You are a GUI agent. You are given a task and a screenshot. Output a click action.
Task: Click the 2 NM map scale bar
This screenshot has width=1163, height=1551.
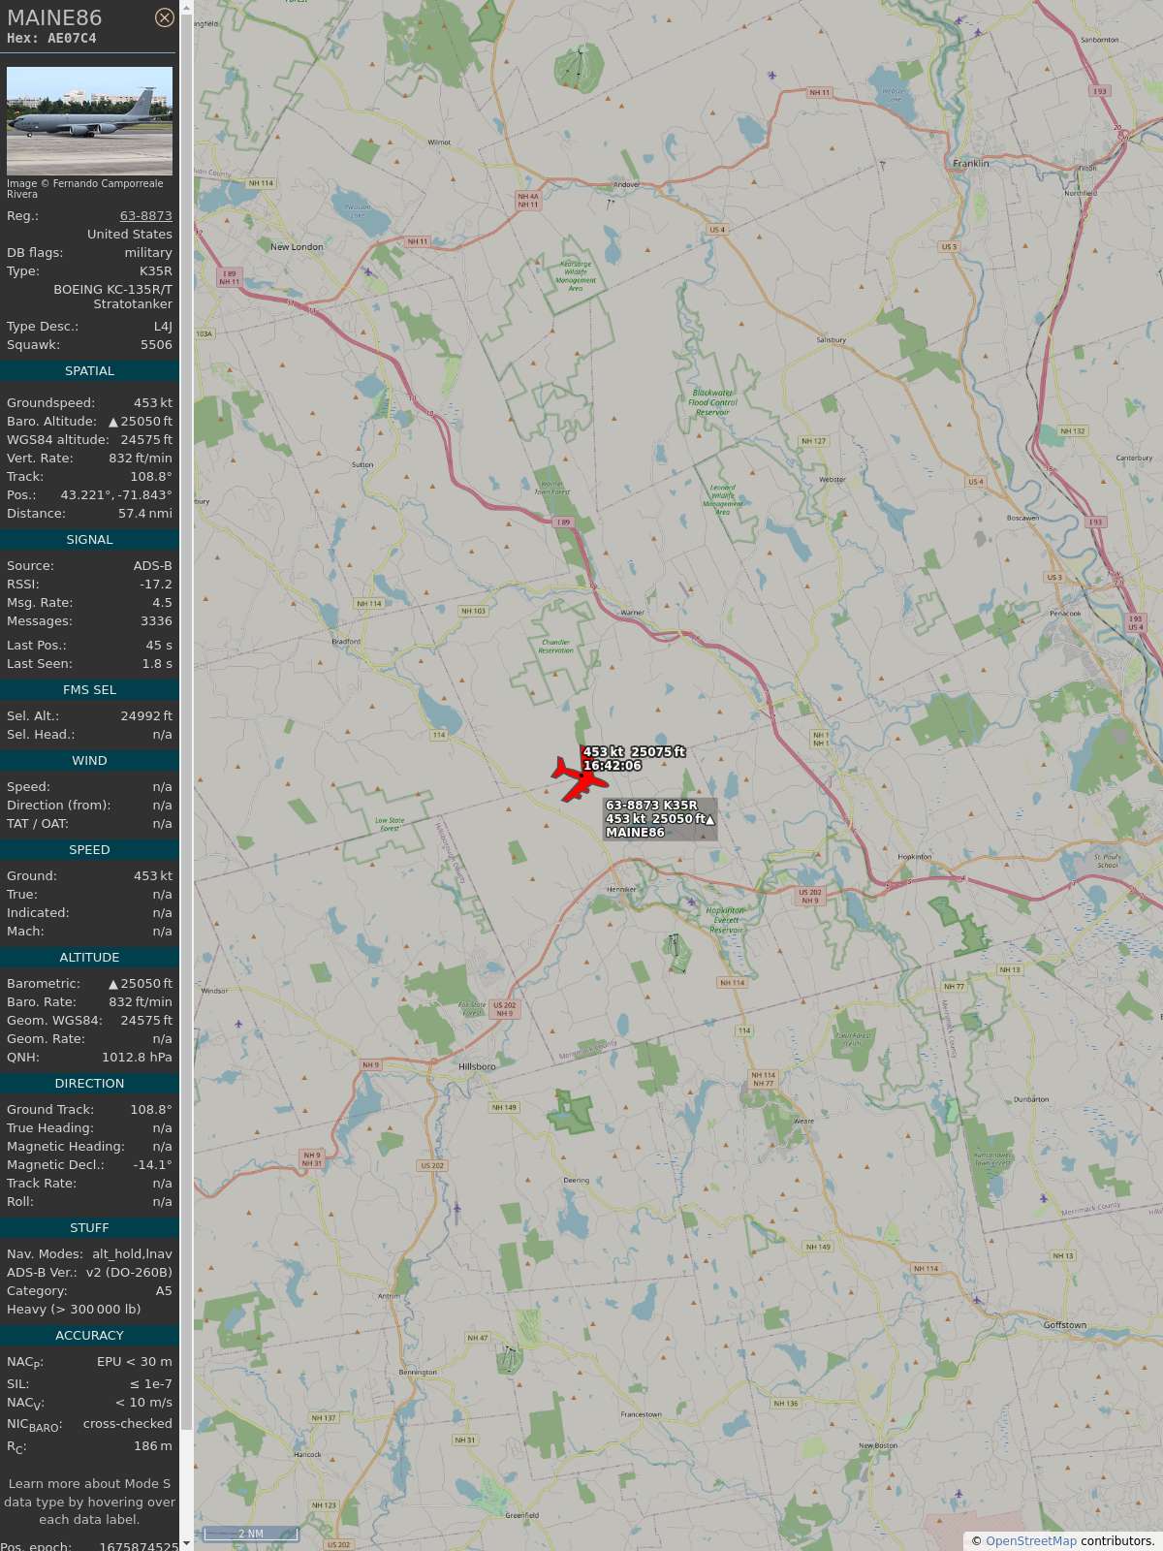tap(251, 1534)
